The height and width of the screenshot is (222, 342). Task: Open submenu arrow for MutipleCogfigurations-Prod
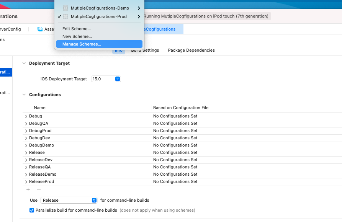(x=139, y=16)
